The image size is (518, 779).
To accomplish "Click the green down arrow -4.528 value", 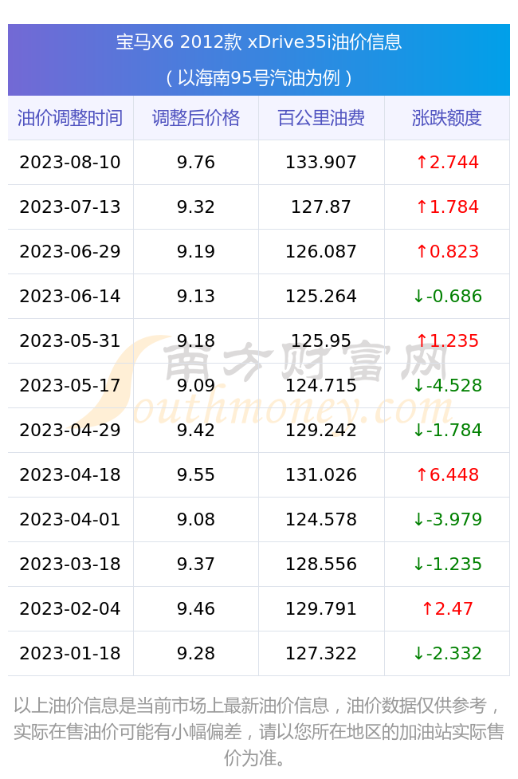I will tap(448, 386).
